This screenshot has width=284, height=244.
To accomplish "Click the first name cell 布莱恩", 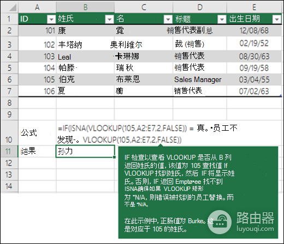I will [144, 79].
